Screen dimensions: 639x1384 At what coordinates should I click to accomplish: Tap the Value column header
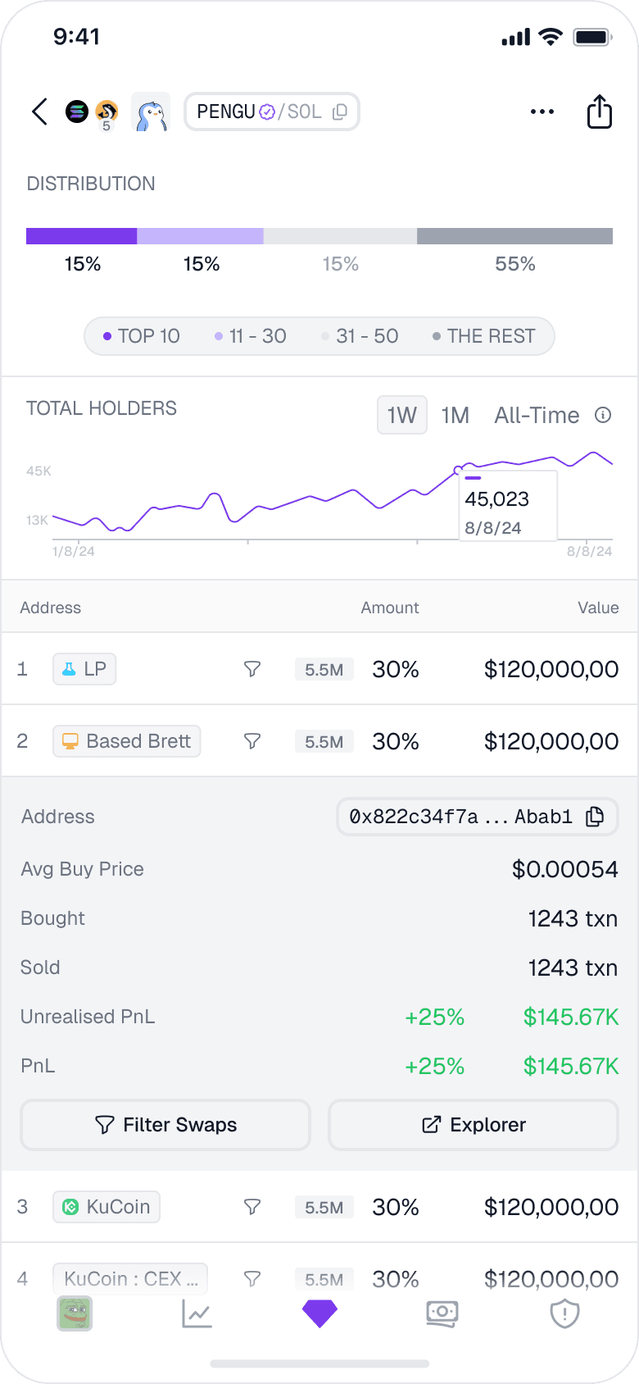coord(598,608)
